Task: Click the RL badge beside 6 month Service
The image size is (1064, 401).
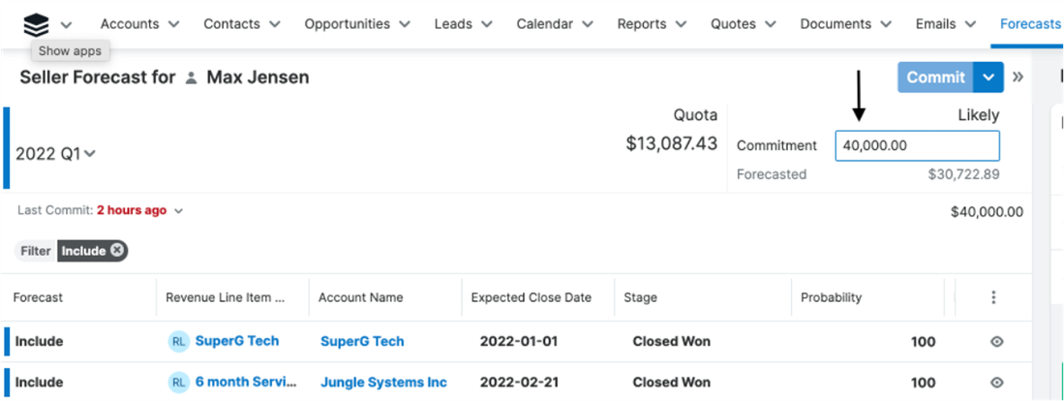Action: coord(179,383)
